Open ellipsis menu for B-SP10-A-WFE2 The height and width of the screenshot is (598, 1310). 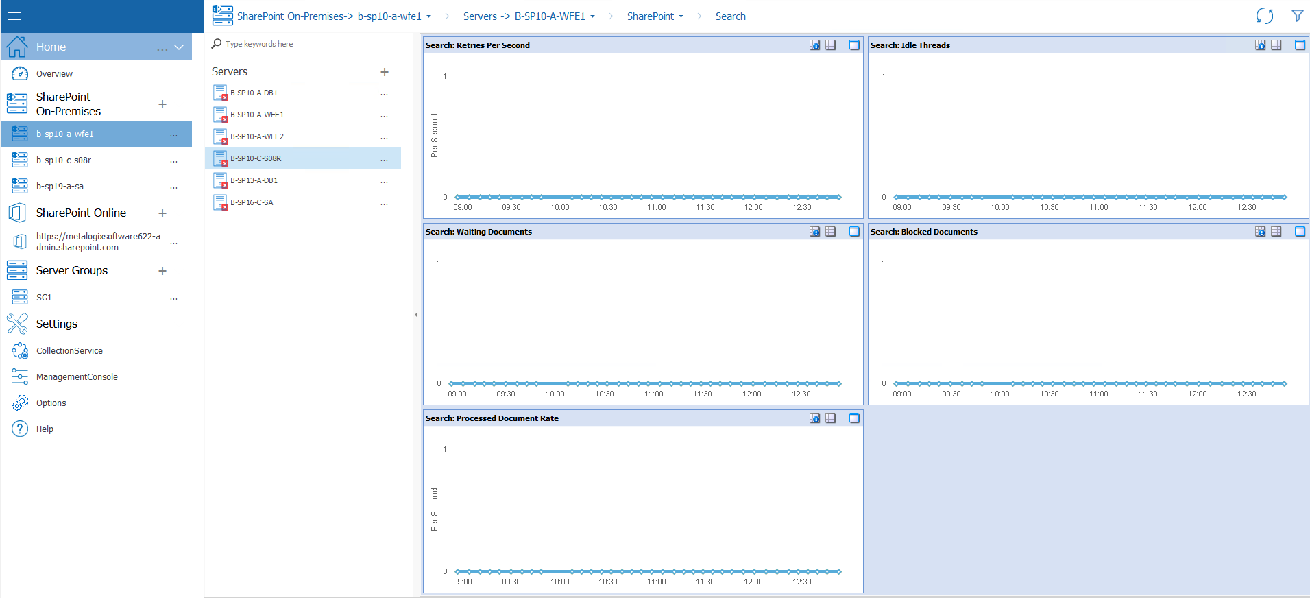[x=385, y=139]
